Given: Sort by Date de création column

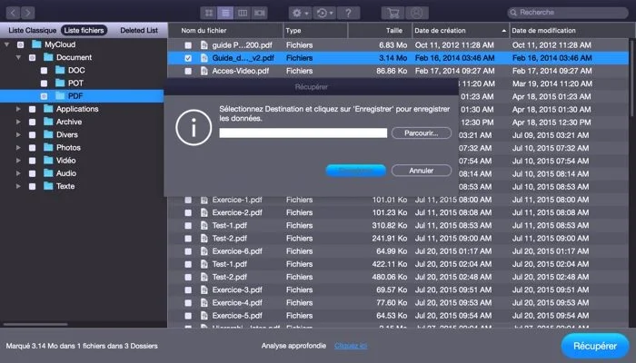Looking at the screenshot, I should (x=461, y=30).
